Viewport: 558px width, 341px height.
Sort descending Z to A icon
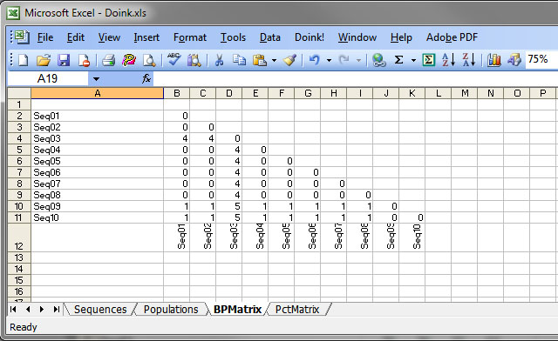tap(469, 60)
